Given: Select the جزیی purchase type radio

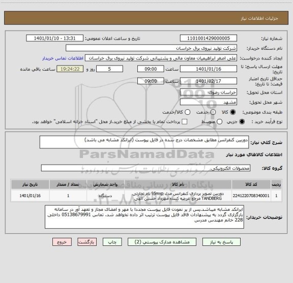Looking at the screenshot, I should (x=242, y=122).
